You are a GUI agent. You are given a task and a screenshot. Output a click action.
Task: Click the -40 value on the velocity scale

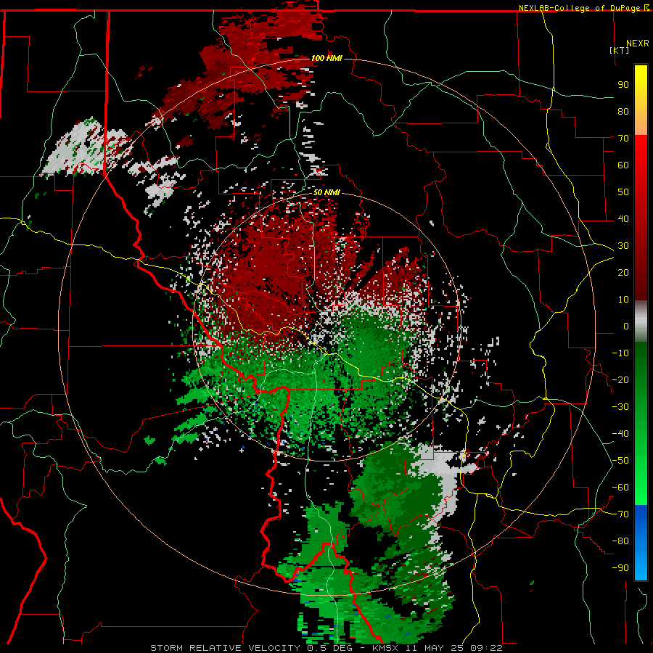click(620, 434)
